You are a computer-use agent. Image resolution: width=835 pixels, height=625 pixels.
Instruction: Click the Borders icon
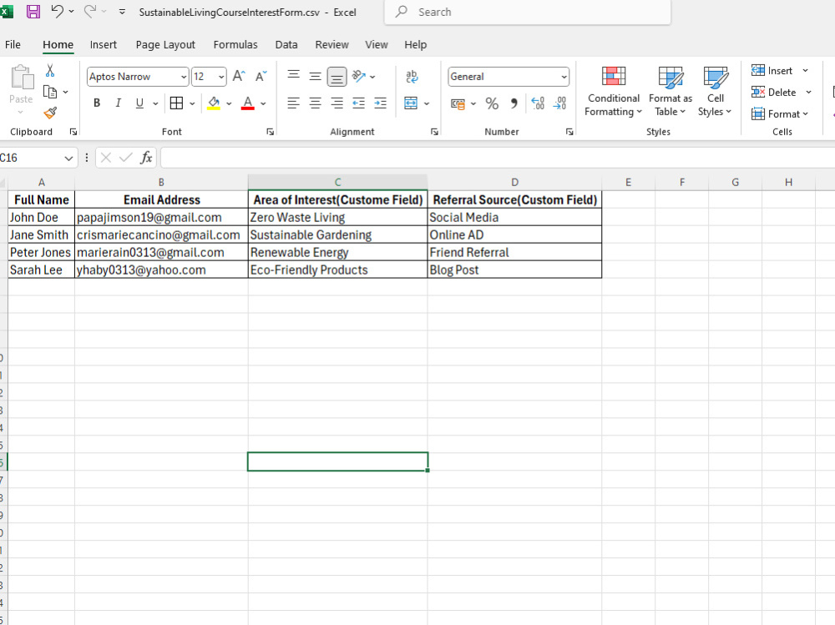(x=176, y=103)
